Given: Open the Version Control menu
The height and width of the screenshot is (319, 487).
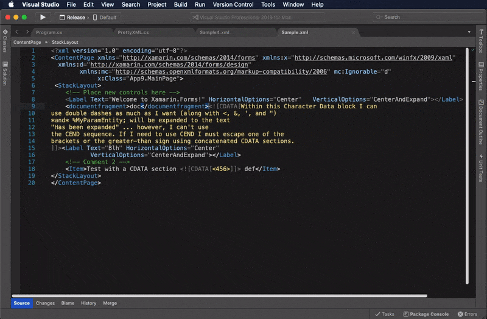Looking at the screenshot, I should 233,4.
